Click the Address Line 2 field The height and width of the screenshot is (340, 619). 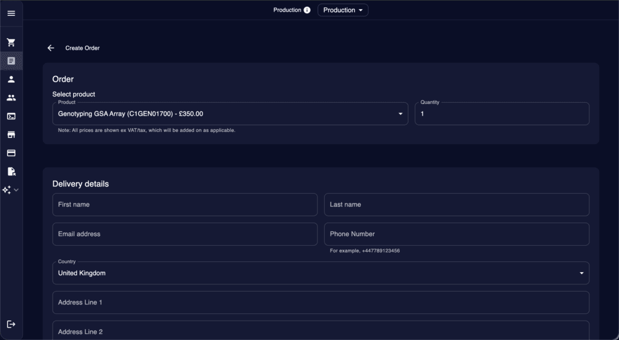click(x=320, y=331)
